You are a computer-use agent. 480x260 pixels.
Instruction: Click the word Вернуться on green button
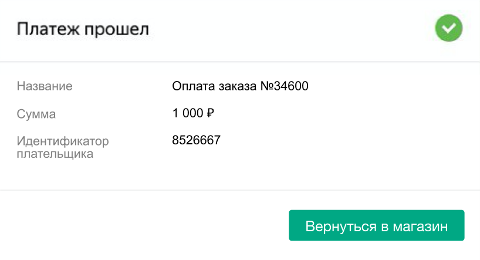[341, 227]
